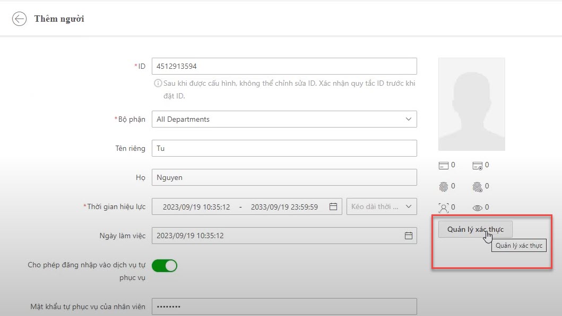Click the plain fingerprint credential icon

pyautogui.click(x=444, y=186)
